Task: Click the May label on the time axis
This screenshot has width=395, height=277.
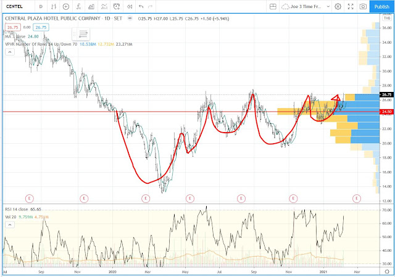Action: 185,271
